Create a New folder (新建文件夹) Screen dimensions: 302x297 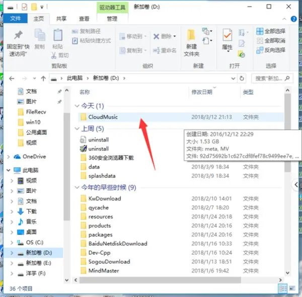tap(191, 43)
